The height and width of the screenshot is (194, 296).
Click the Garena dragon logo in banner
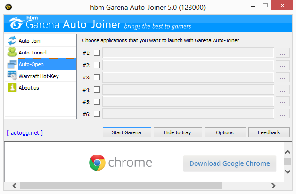tap(16, 23)
